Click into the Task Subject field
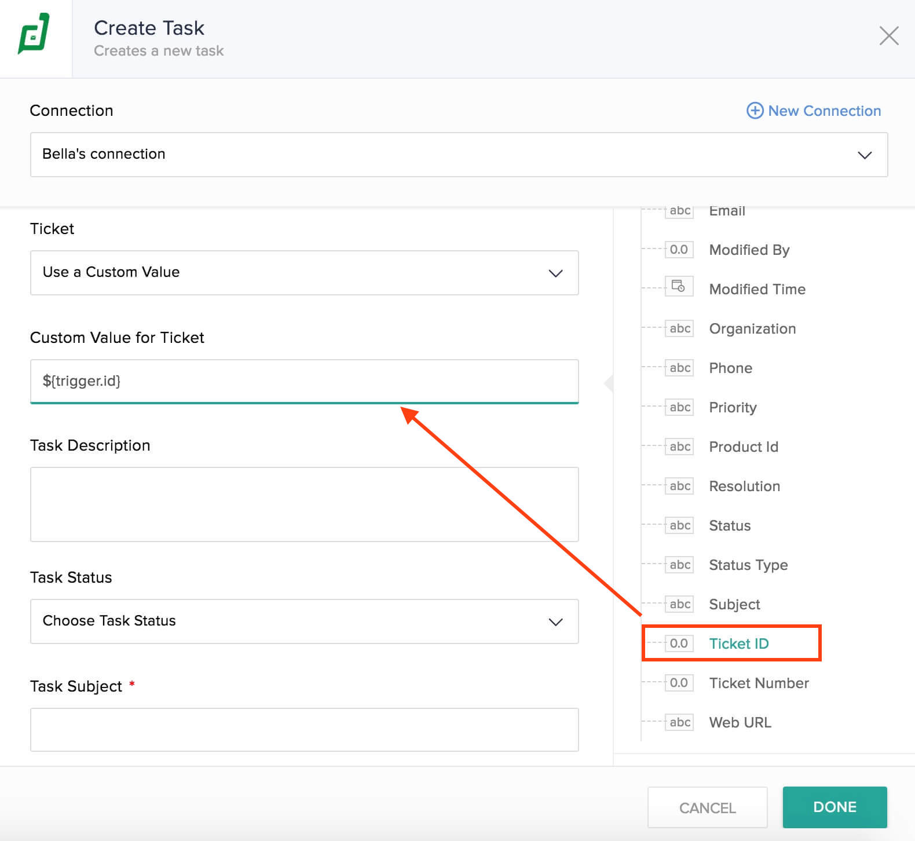Screen dimensions: 915x841 coord(304,730)
